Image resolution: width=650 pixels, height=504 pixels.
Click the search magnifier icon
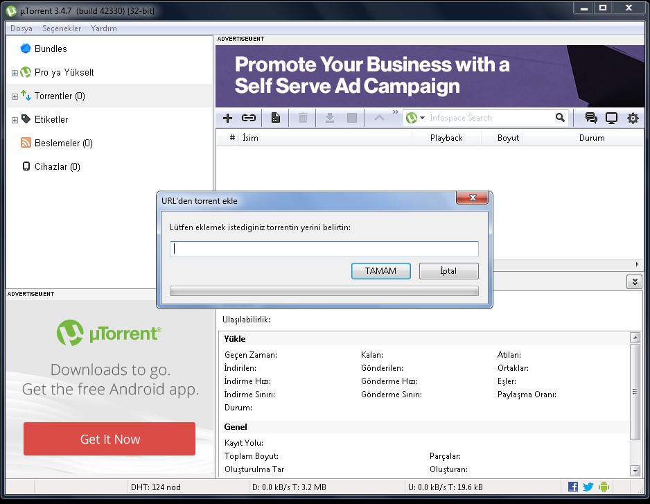560,119
